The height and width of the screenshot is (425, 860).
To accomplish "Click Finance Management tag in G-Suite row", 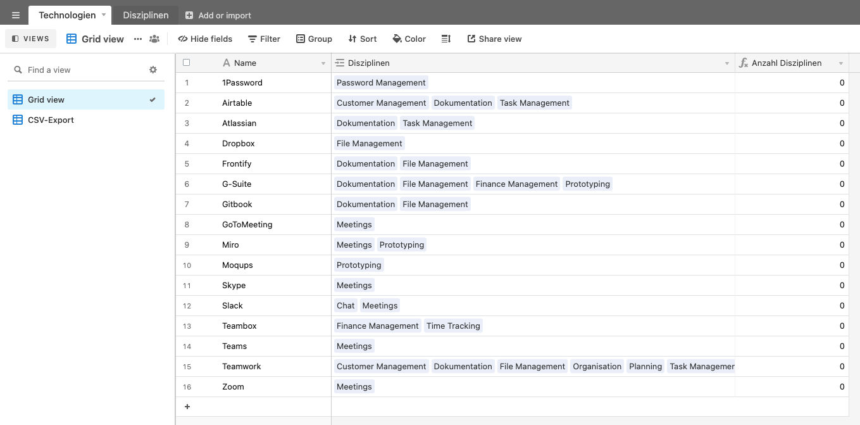I will pos(516,184).
